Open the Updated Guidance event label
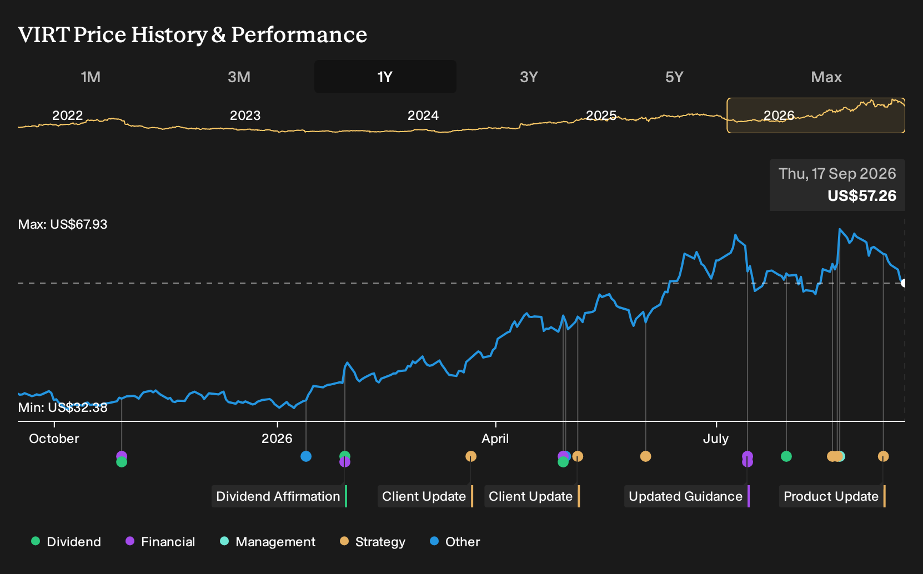 click(x=687, y=496)
